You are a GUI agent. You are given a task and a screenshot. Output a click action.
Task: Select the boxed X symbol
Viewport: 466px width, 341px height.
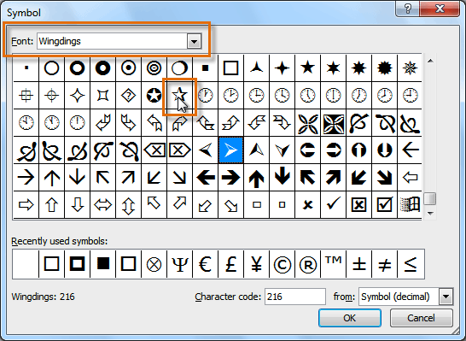pyautogui.click(x=358, y=204)
